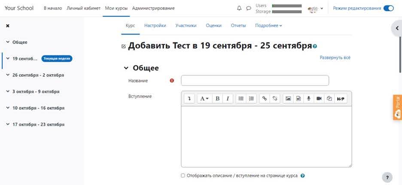This screenshot has width=402, height=185.
Task: Open the paragraph styles menu
Action: 204,98
